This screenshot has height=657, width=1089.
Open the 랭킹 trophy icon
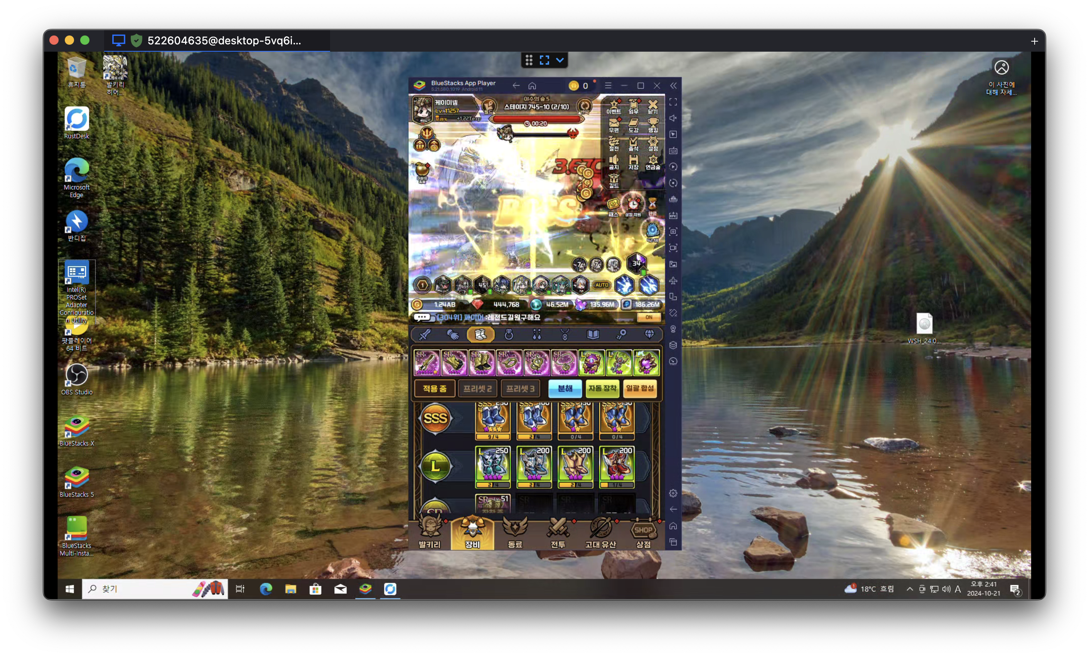click(653, 125)
